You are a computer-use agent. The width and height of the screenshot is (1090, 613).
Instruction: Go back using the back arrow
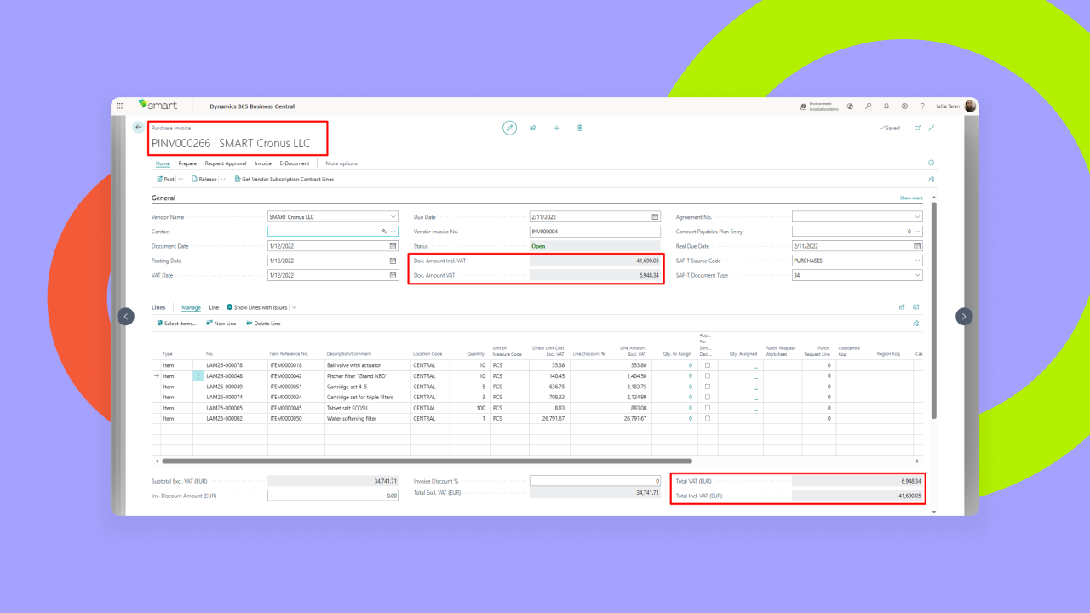[x=139, y=127]
